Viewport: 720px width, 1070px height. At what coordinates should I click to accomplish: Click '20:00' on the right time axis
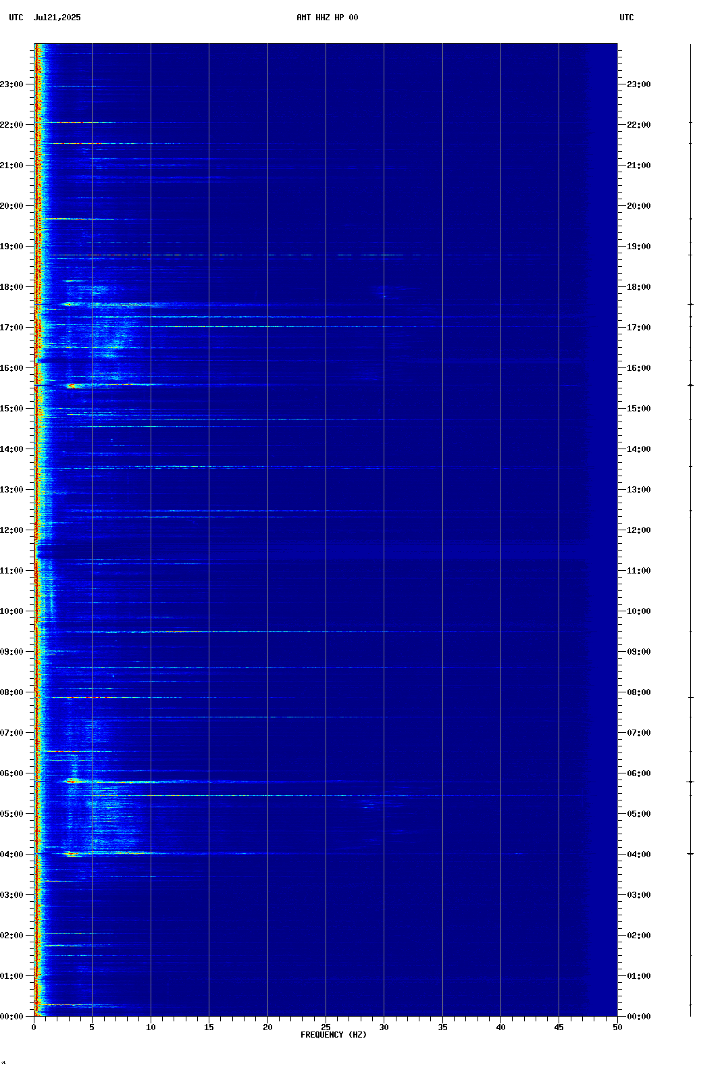(x=639, y=206)
